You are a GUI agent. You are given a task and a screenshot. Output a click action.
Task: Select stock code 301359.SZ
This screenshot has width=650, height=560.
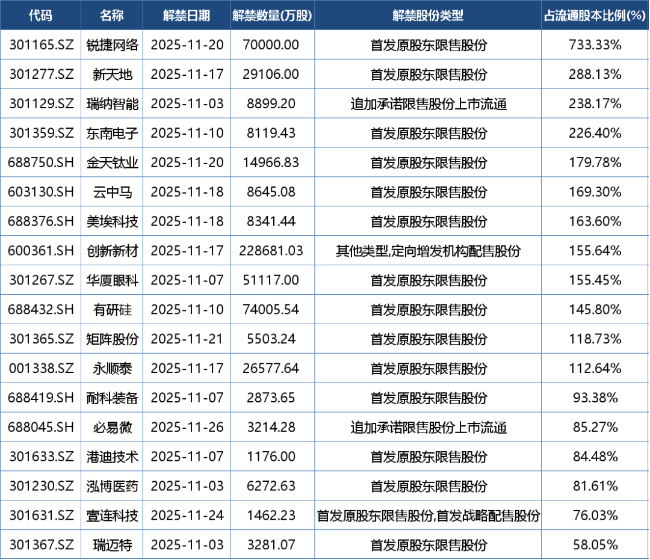(41, 133)
